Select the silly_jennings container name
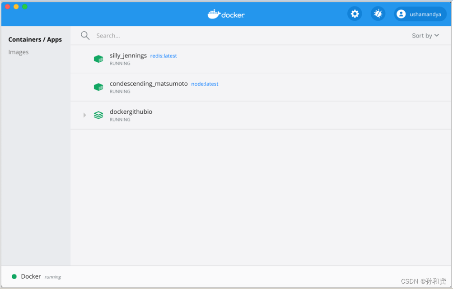Viewport: 453px width, 289px height. coord(128,56)
